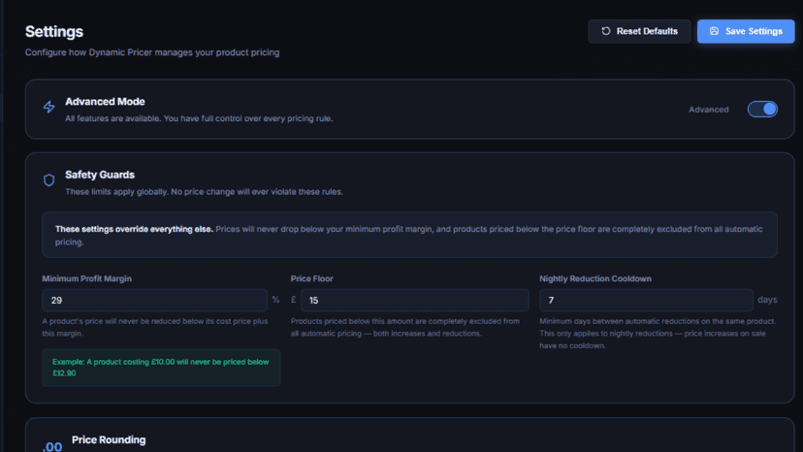The image size is (803, 452).
Task: Click 'Configure how Dynamic Pricer manages' subtitle
Action: click(x=152, y=52)
